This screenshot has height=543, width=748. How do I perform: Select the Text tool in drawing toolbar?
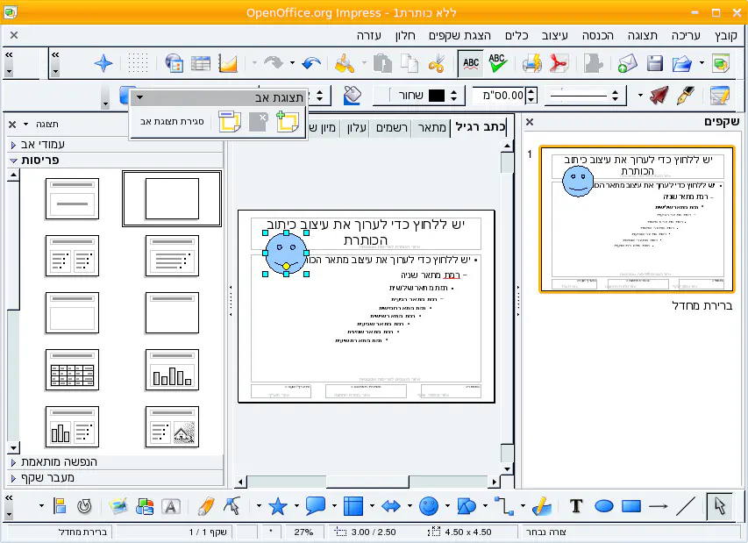[x=576, y=505]
